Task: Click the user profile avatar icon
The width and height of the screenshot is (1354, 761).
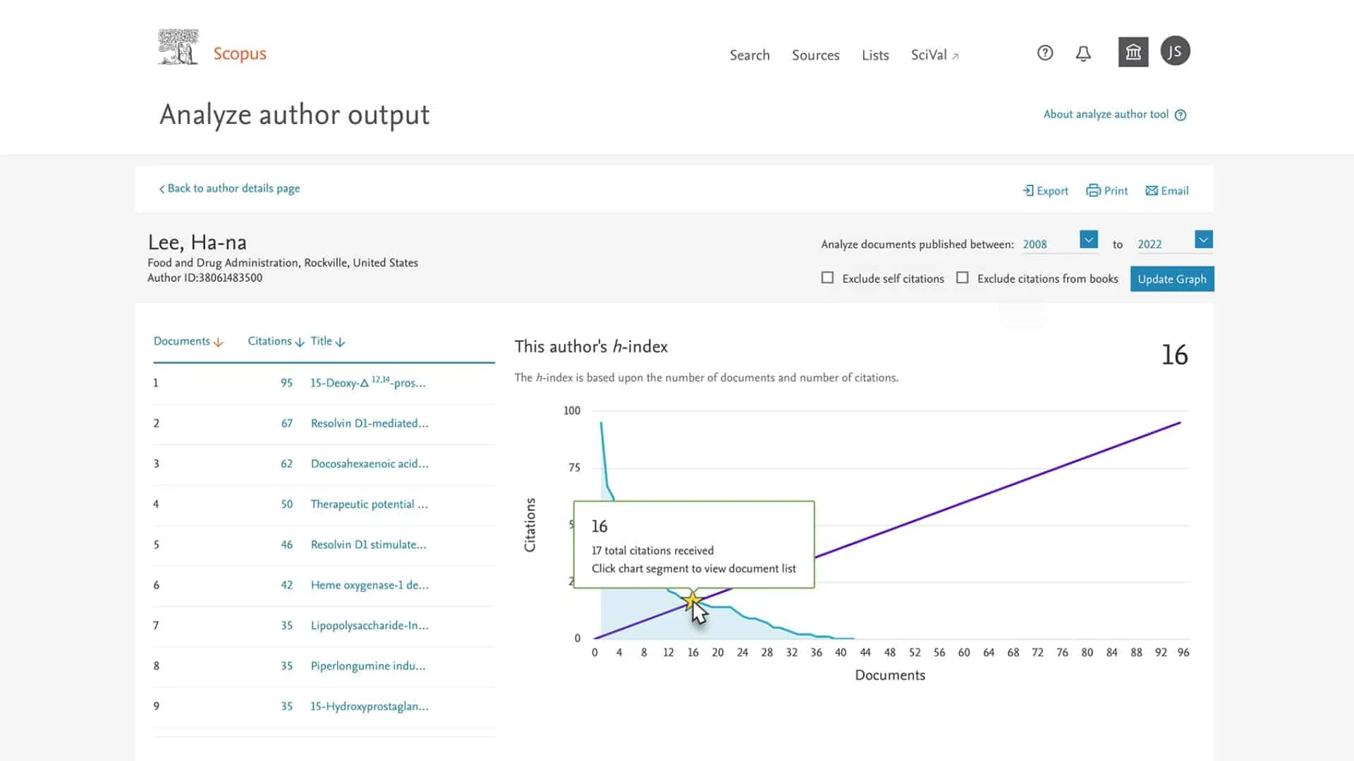Action: coord(1174,50)
